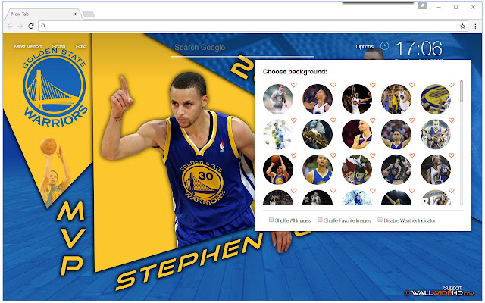Enable Shuffle Favorite Images checkbox
The height and width of the screenshot is (303, 485).
coord(320,220)
